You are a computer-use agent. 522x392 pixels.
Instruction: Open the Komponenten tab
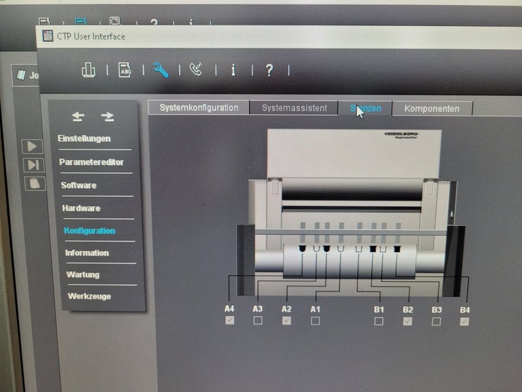(432, 108)
